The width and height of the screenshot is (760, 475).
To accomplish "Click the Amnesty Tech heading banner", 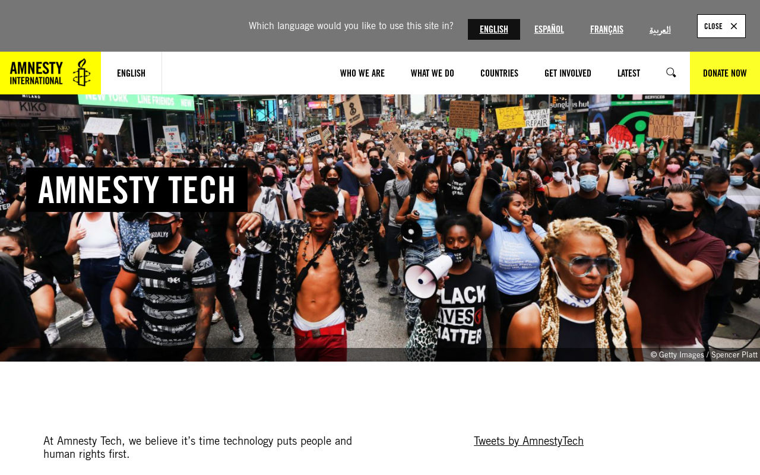I will 137,189.
